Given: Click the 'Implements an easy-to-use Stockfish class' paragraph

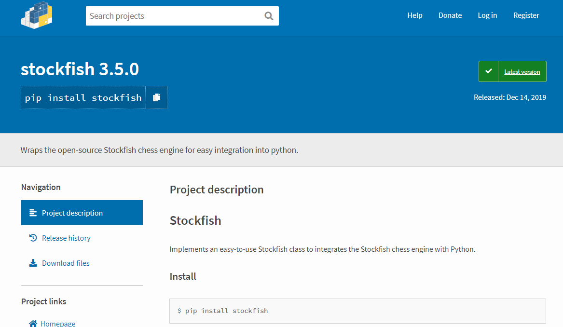Looking at the screenshot, I should click(x=322, y=249).
